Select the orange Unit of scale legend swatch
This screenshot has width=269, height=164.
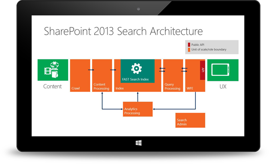(189, 50)
